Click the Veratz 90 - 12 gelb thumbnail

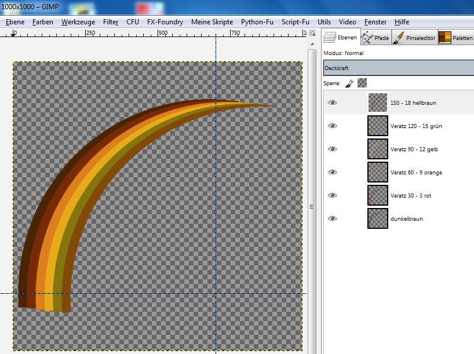tap(377, 149)
